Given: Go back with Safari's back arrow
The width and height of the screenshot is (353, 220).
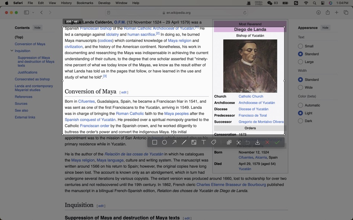Looking at the screenshot, I should (x=41, y=13).
